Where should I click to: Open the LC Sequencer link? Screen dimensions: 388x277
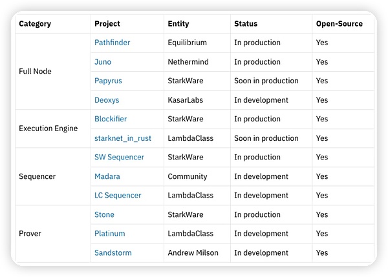(x=118, y=195)
